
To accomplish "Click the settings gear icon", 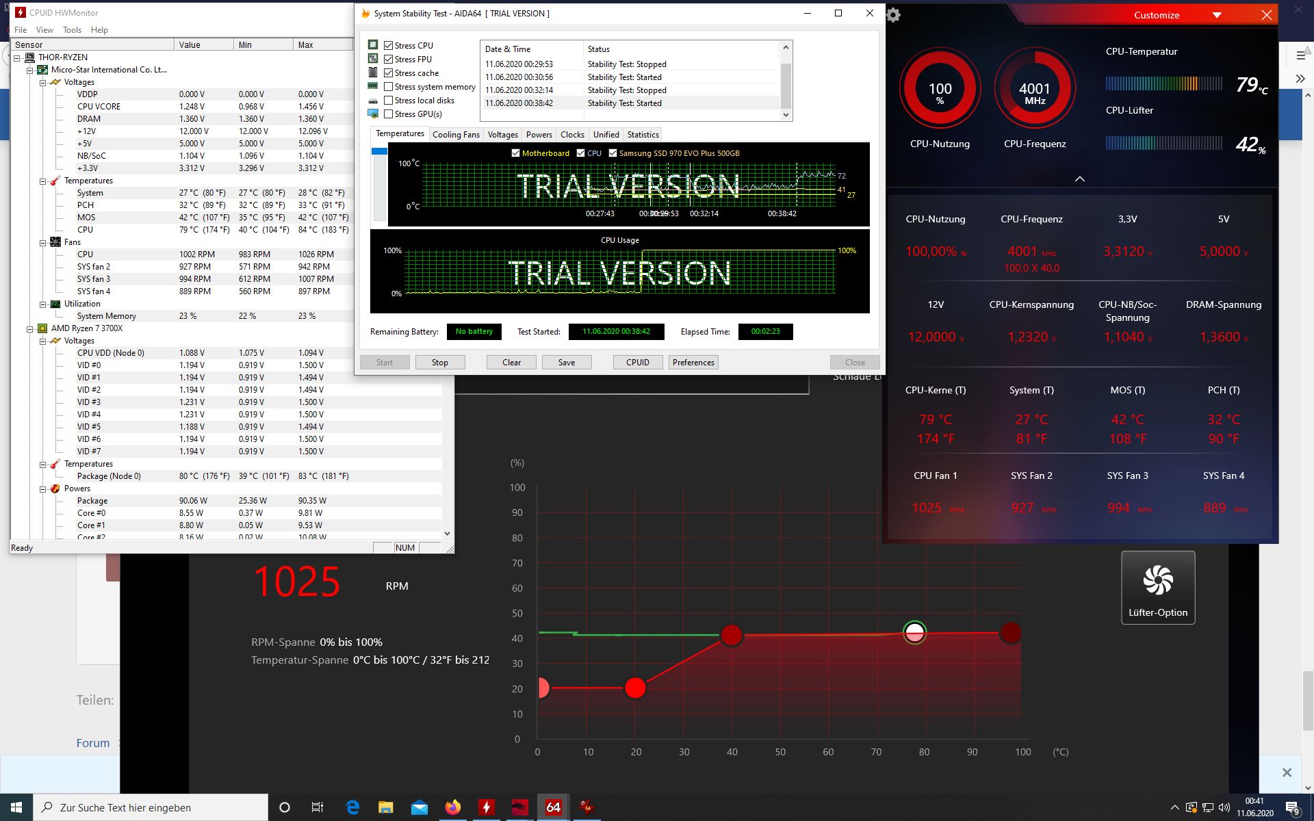I will [893, 15].
